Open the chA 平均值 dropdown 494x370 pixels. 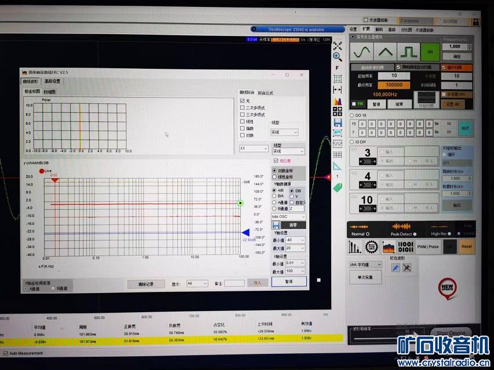(365, 265)
